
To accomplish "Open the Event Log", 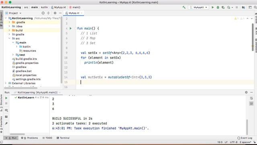I will click(x=245, y=138).
